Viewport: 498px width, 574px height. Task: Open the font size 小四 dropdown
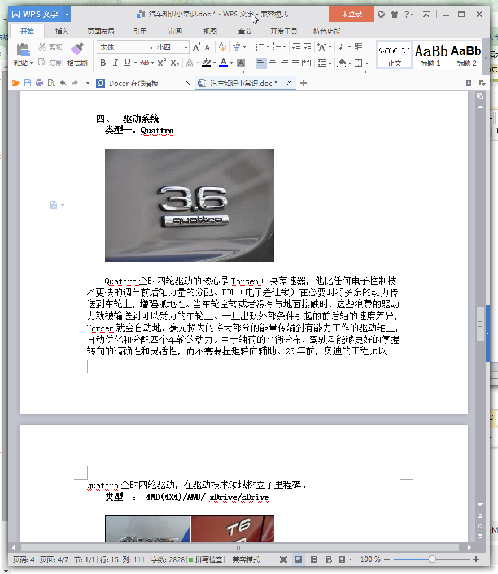pyautogui.click(x=186, y=47)
